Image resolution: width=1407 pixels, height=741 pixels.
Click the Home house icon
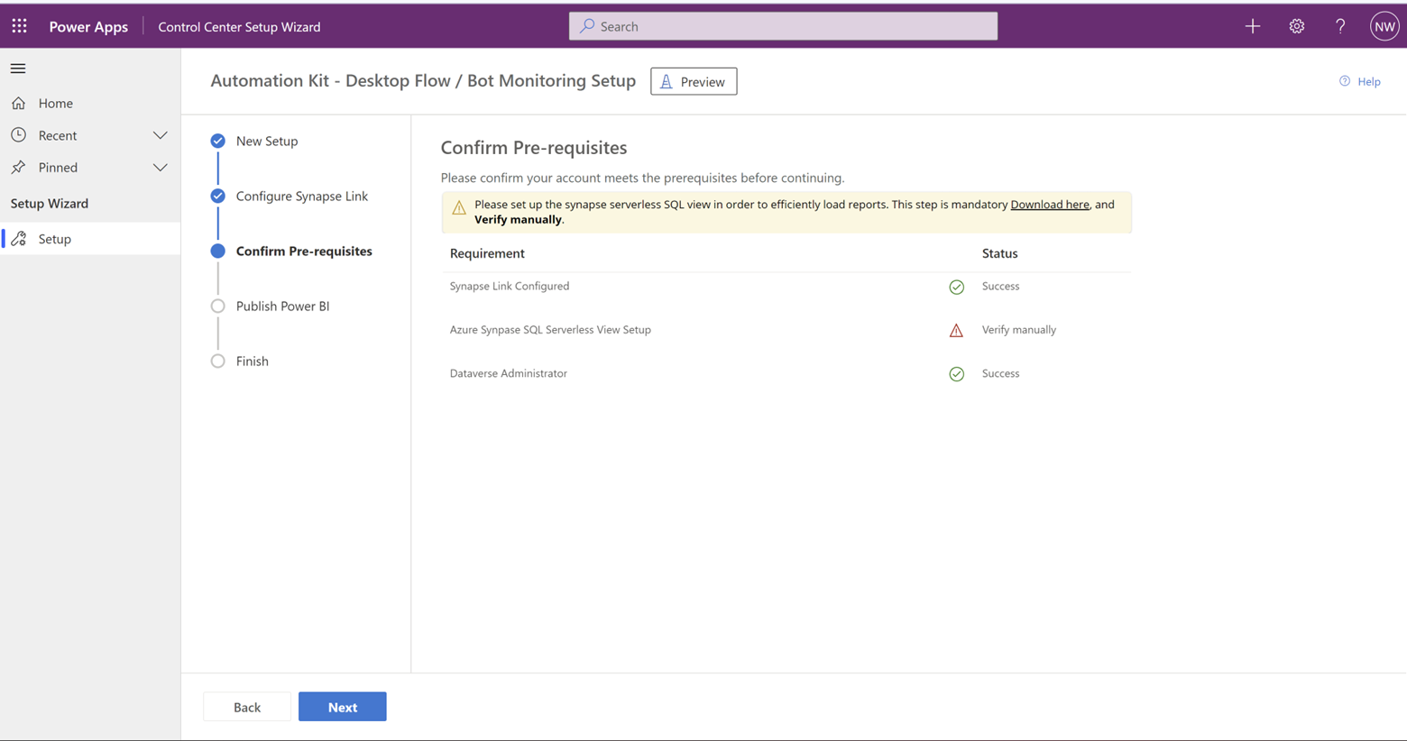(19, 103)
